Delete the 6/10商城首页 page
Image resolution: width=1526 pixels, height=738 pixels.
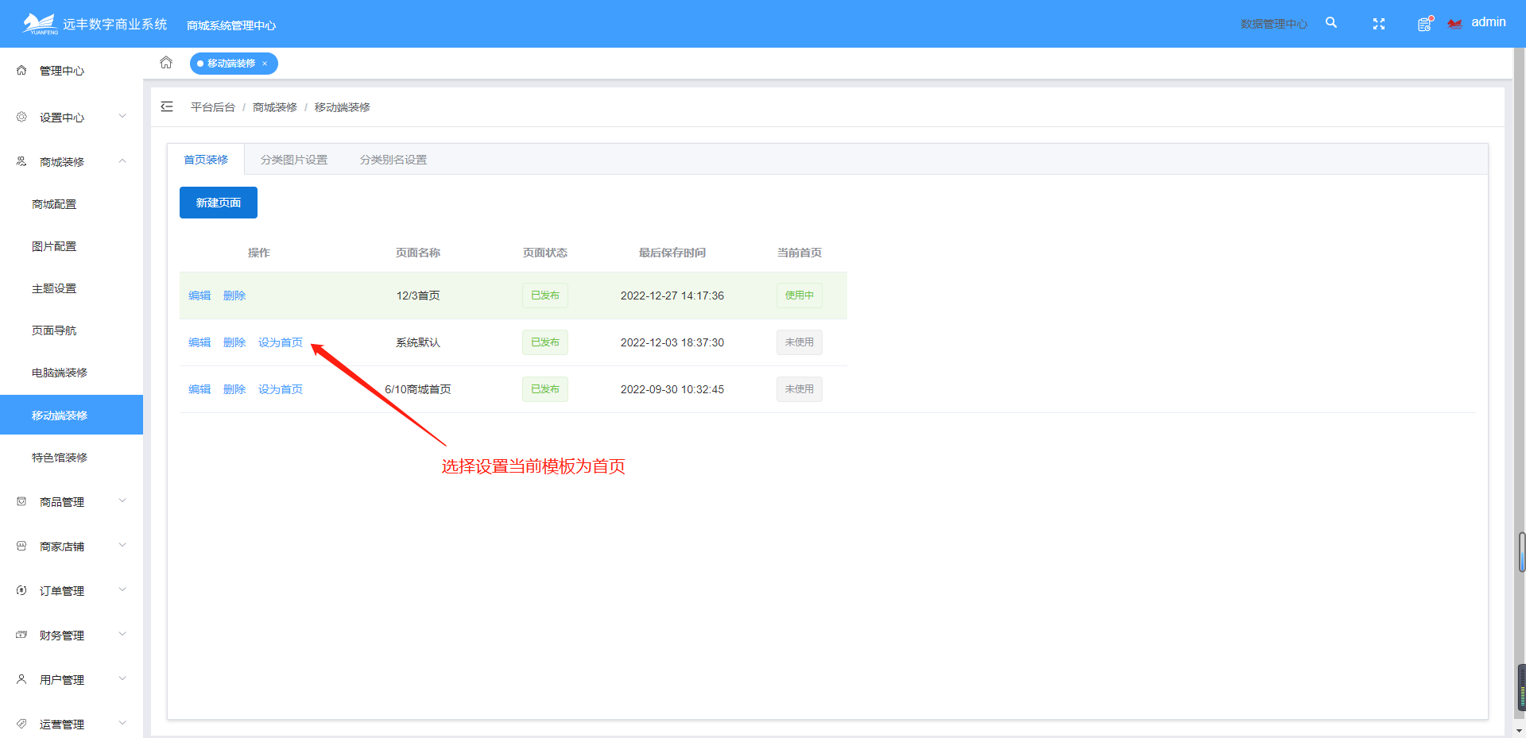pyautogui.click(x=234, y=389)
